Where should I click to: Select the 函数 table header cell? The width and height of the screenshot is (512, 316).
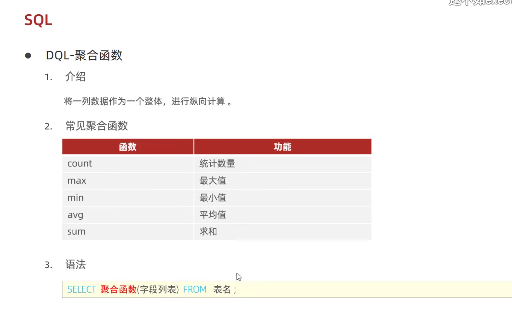click(x=128, y=146)
